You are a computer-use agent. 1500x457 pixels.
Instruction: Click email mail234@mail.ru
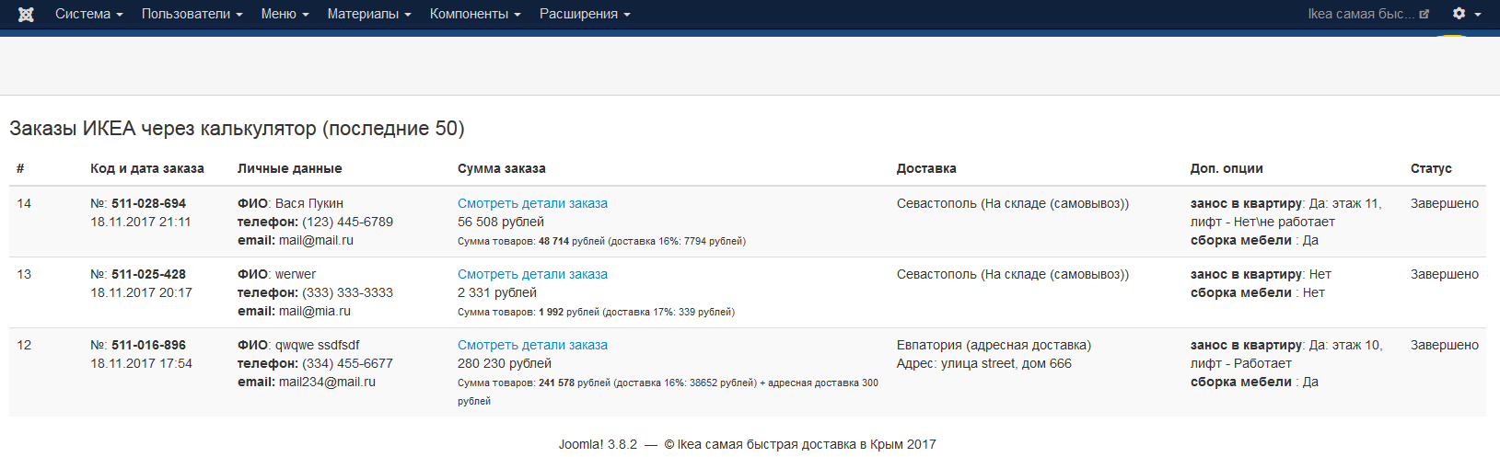(x=327, y=382)
